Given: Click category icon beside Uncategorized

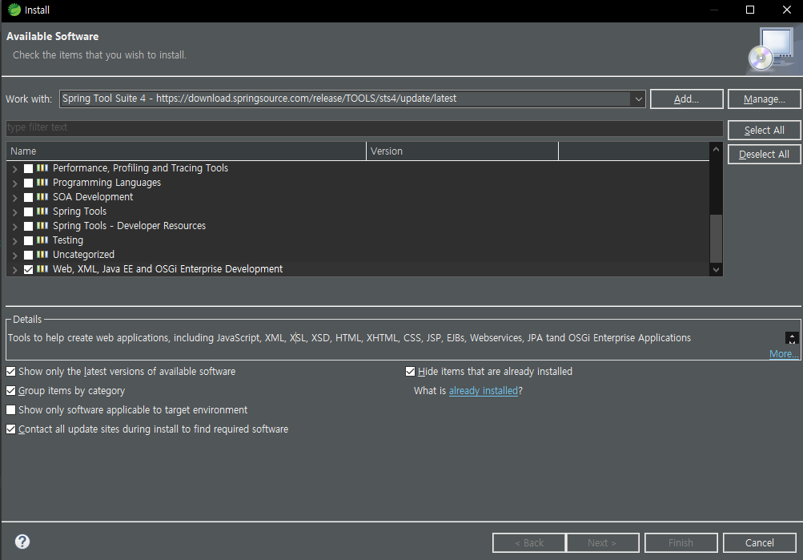Looking at the screenshot, I should pos(42,254).
